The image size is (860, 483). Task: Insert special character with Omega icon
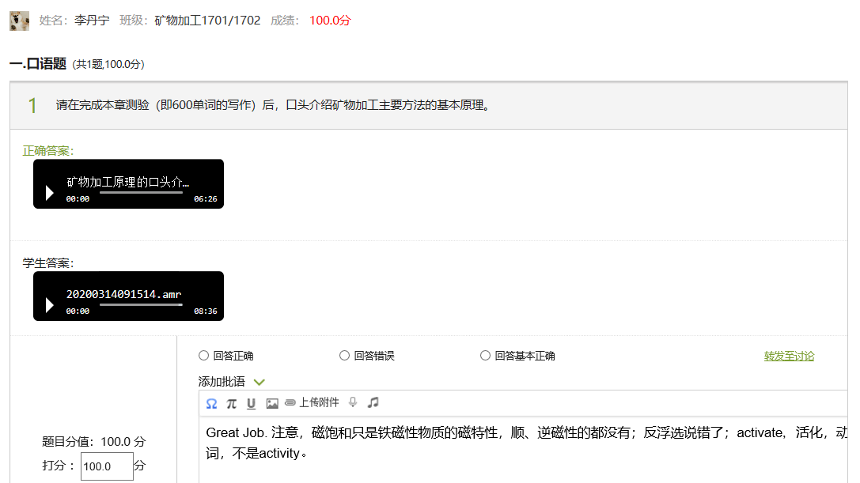click(211, 403)
